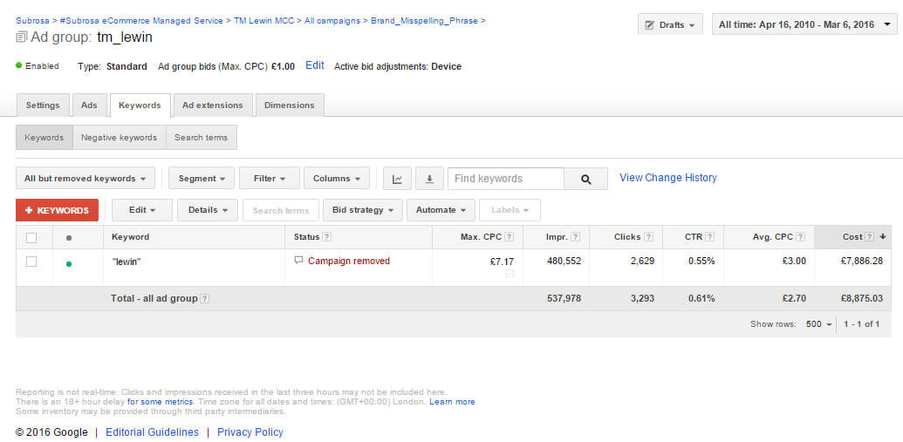Screen dimensions: 903x442
Task: Open Brand_Misspelling_Phrase breadcrumb link
Action: [x=424, y=21]
